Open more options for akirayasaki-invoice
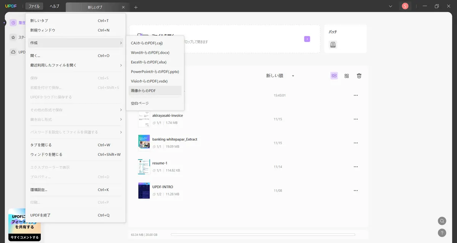Viewport: 457px width, 243px height. tap(356, 119)
